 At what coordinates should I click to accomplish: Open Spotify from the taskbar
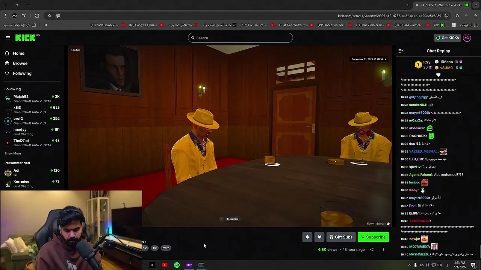(x=177, y=265)
